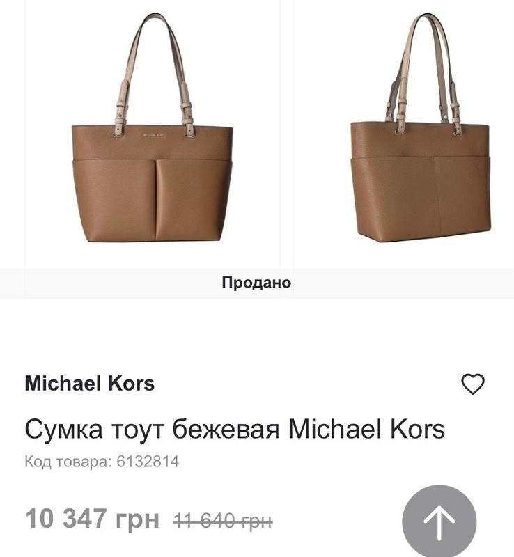Viewport: 514px width, 557px height.
Task: Tap the gray scroll-to-top arrow button
Action: pyautogui.click(x=439, y=521)
